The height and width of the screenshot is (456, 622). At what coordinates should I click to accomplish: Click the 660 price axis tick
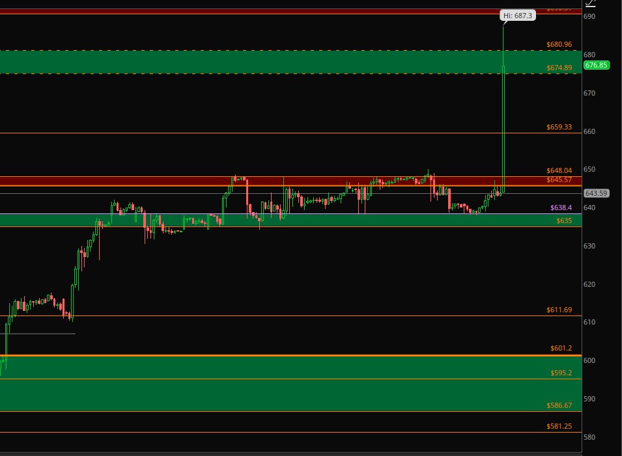589,131
